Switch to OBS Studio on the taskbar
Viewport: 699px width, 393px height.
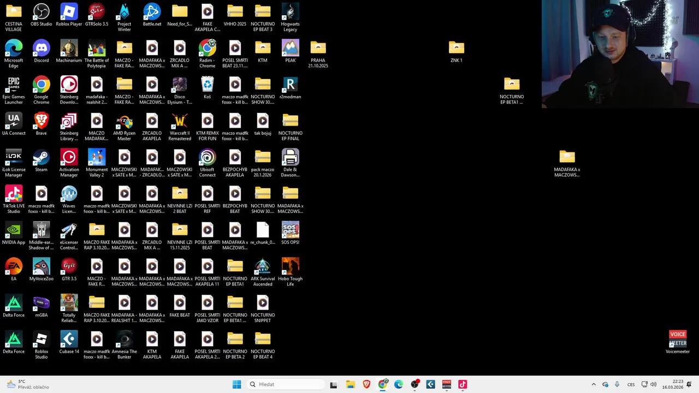pos(414,384)
